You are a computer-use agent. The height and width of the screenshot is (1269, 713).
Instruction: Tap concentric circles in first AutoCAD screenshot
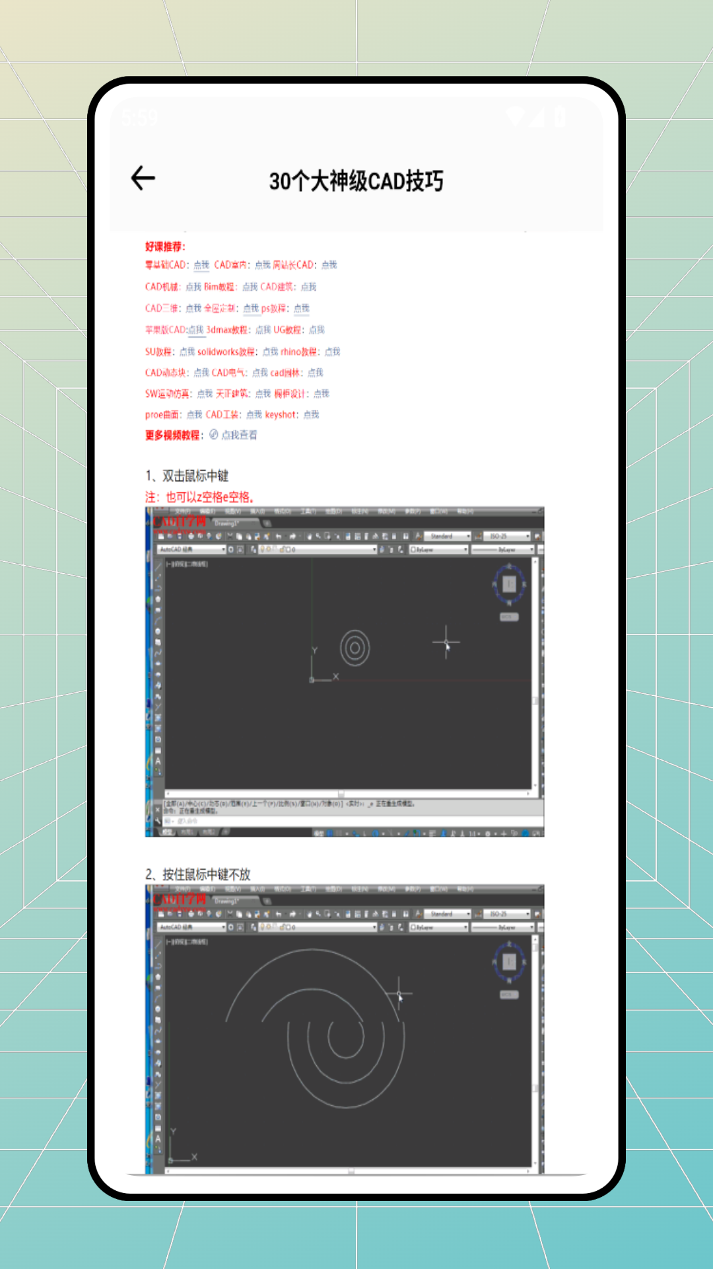tap(355, 648)
